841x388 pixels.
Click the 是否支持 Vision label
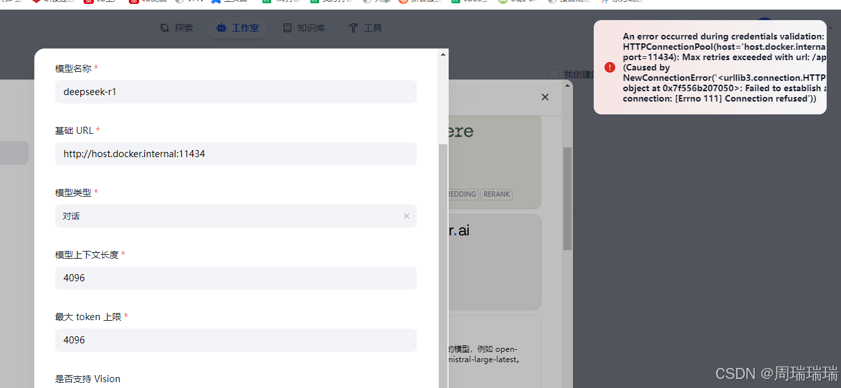[88, 379]
